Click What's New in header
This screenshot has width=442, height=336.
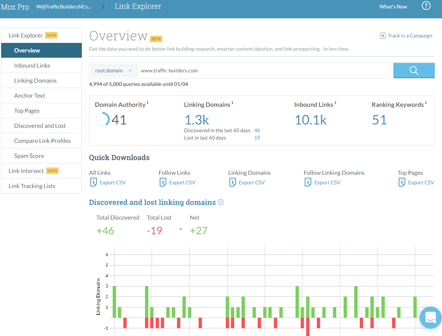pyautogui.click(x=393, y=7)
